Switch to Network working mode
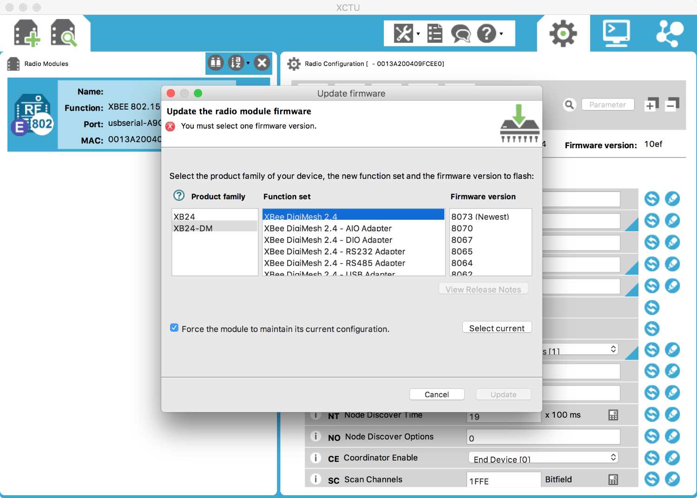The width and height of the screenshot is (697, 498). click(x=669, y=33)
